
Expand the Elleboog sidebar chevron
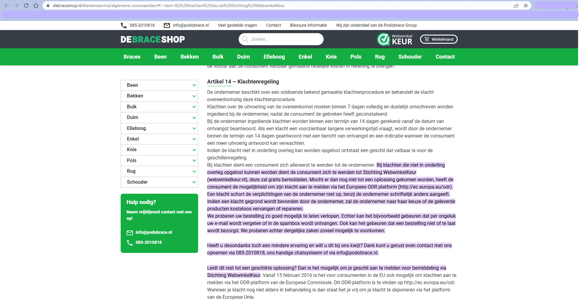point(194,128)
